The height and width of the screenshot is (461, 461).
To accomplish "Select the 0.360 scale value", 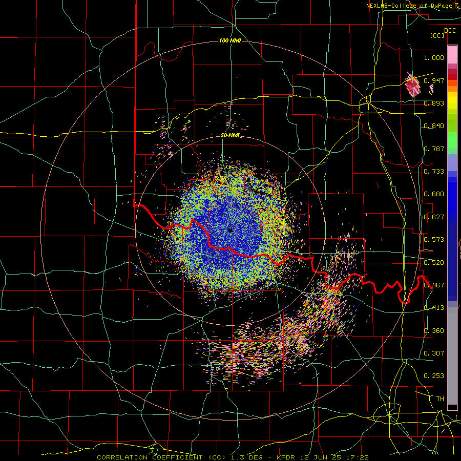I will [434, 330].
